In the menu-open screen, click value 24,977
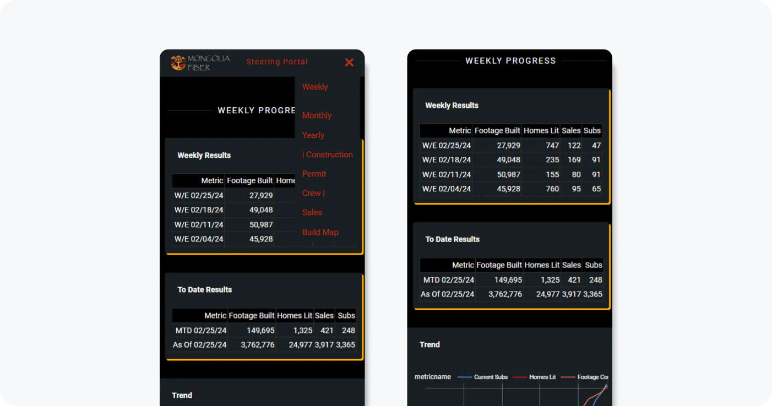 (x=301, y=345)
